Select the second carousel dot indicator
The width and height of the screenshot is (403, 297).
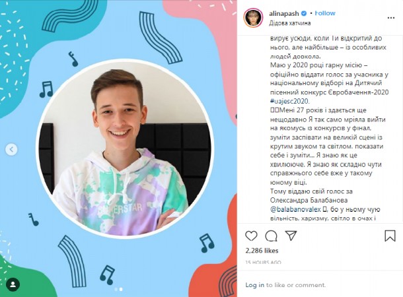(121, 289)
